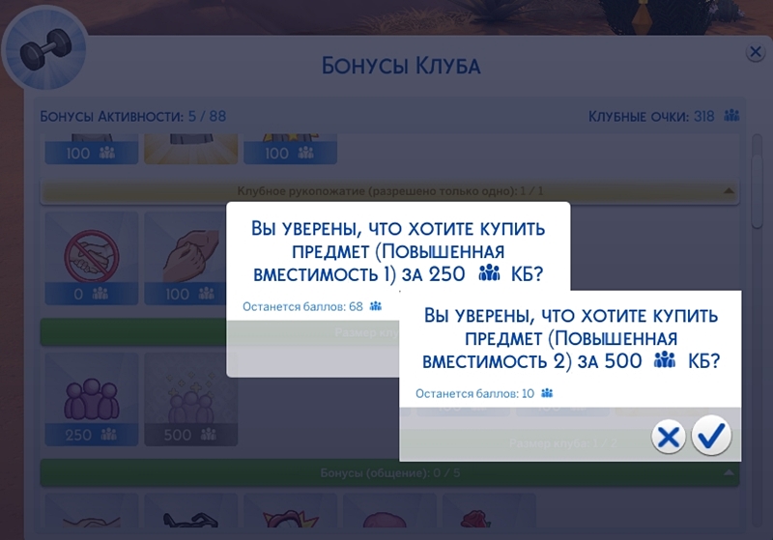Image resolution: width=773 pixels, height=540 pixels.
Task: Select the no-handshake perk costing 0
Action: coord(92,258)
